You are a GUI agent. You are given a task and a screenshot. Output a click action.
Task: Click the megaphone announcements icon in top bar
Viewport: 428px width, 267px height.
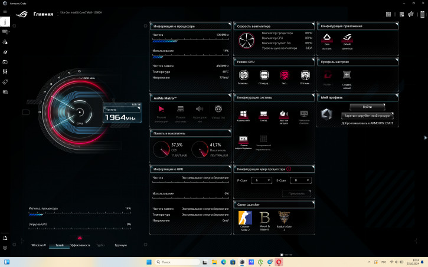pyautogui.click(x=411, y=14)
